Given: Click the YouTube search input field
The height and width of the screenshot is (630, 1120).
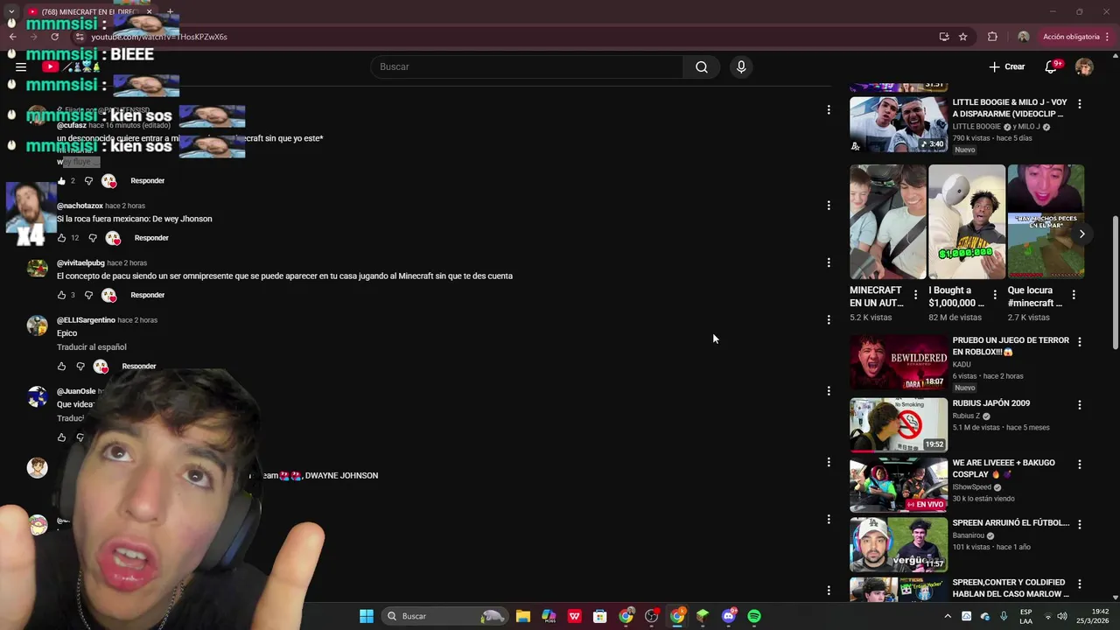Looking at the screenshot, I should 528,66.
